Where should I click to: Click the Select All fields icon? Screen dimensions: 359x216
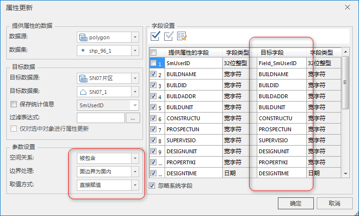(155, 36)
